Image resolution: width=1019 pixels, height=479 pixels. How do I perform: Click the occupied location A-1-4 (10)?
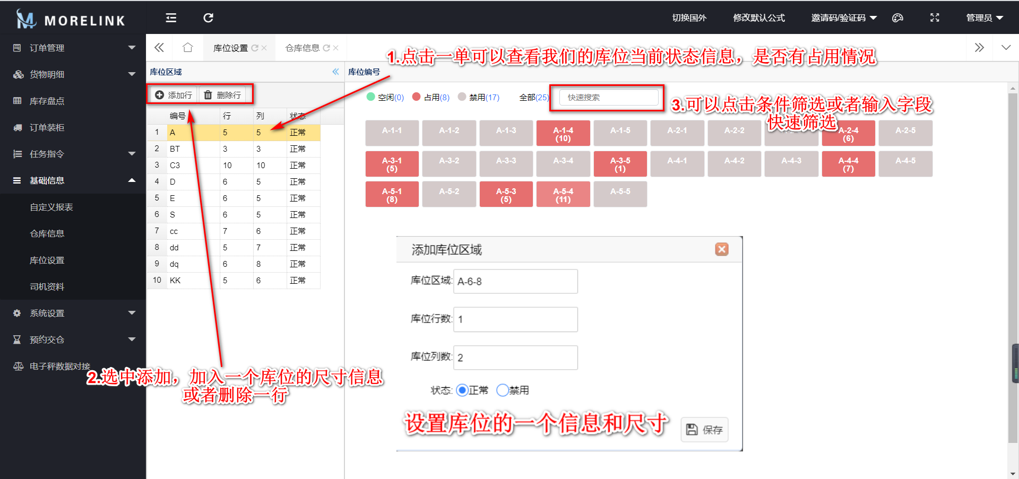point(563,133)
